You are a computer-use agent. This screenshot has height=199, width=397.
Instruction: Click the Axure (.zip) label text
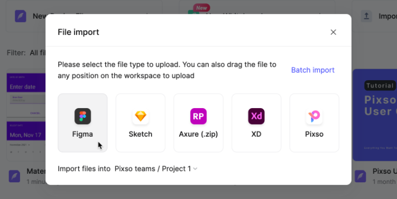point(198,134)
